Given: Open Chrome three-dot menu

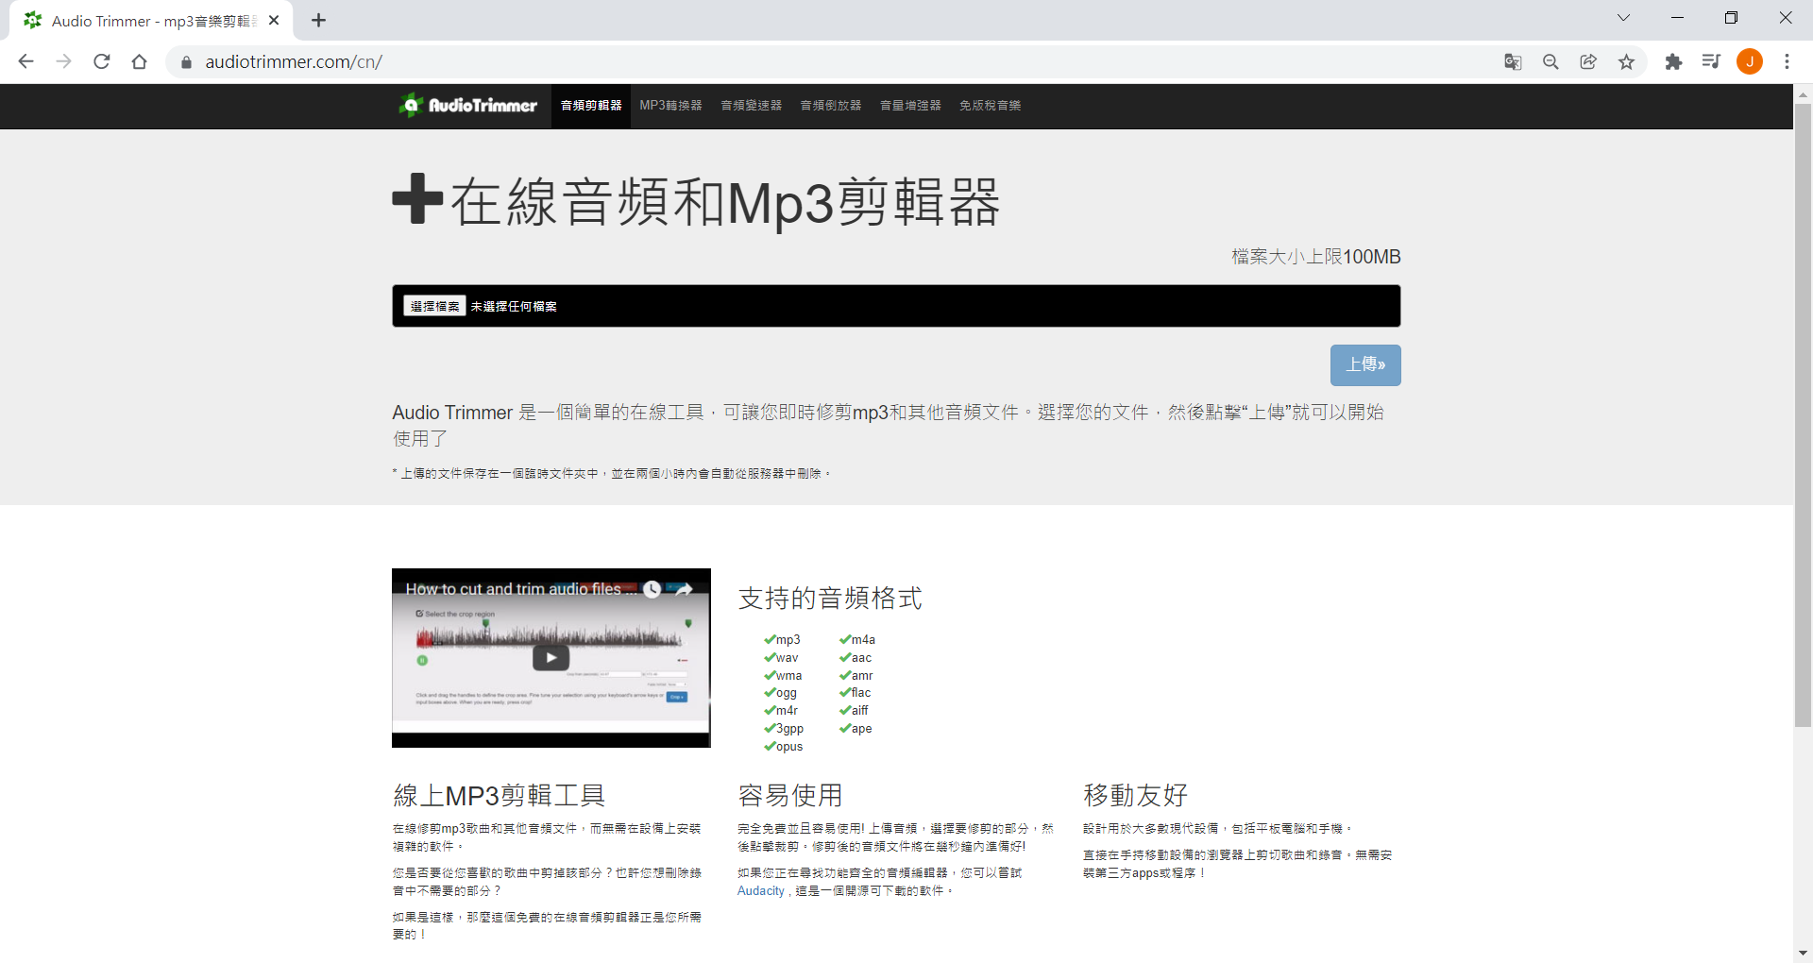Looking at the screenshot, I should pyautogui.click(x=1787, y=61).
